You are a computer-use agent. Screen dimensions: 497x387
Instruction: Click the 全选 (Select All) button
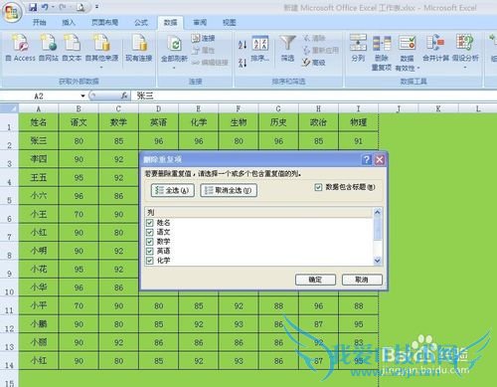(173, 190)
